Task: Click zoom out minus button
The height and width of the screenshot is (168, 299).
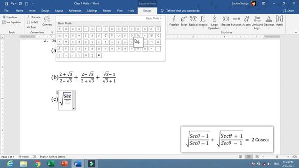Action: pos(263,157)
